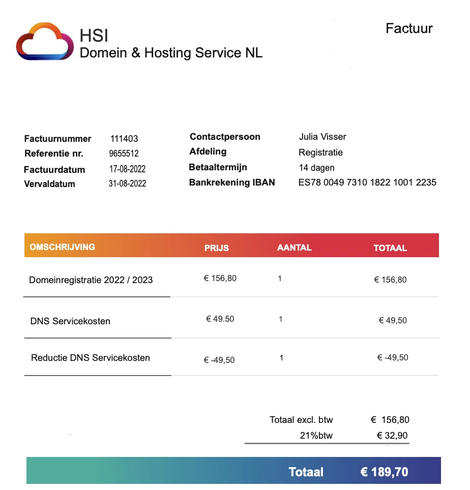Click the 'Factuurnummer' label
Image resolution: width=470 pixels, height=490 pixels.
57,138
